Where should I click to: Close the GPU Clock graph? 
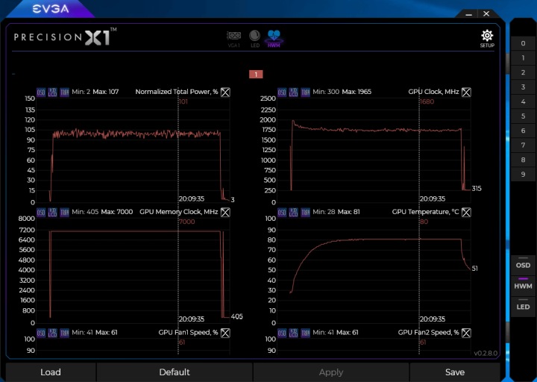click(466, 93)
